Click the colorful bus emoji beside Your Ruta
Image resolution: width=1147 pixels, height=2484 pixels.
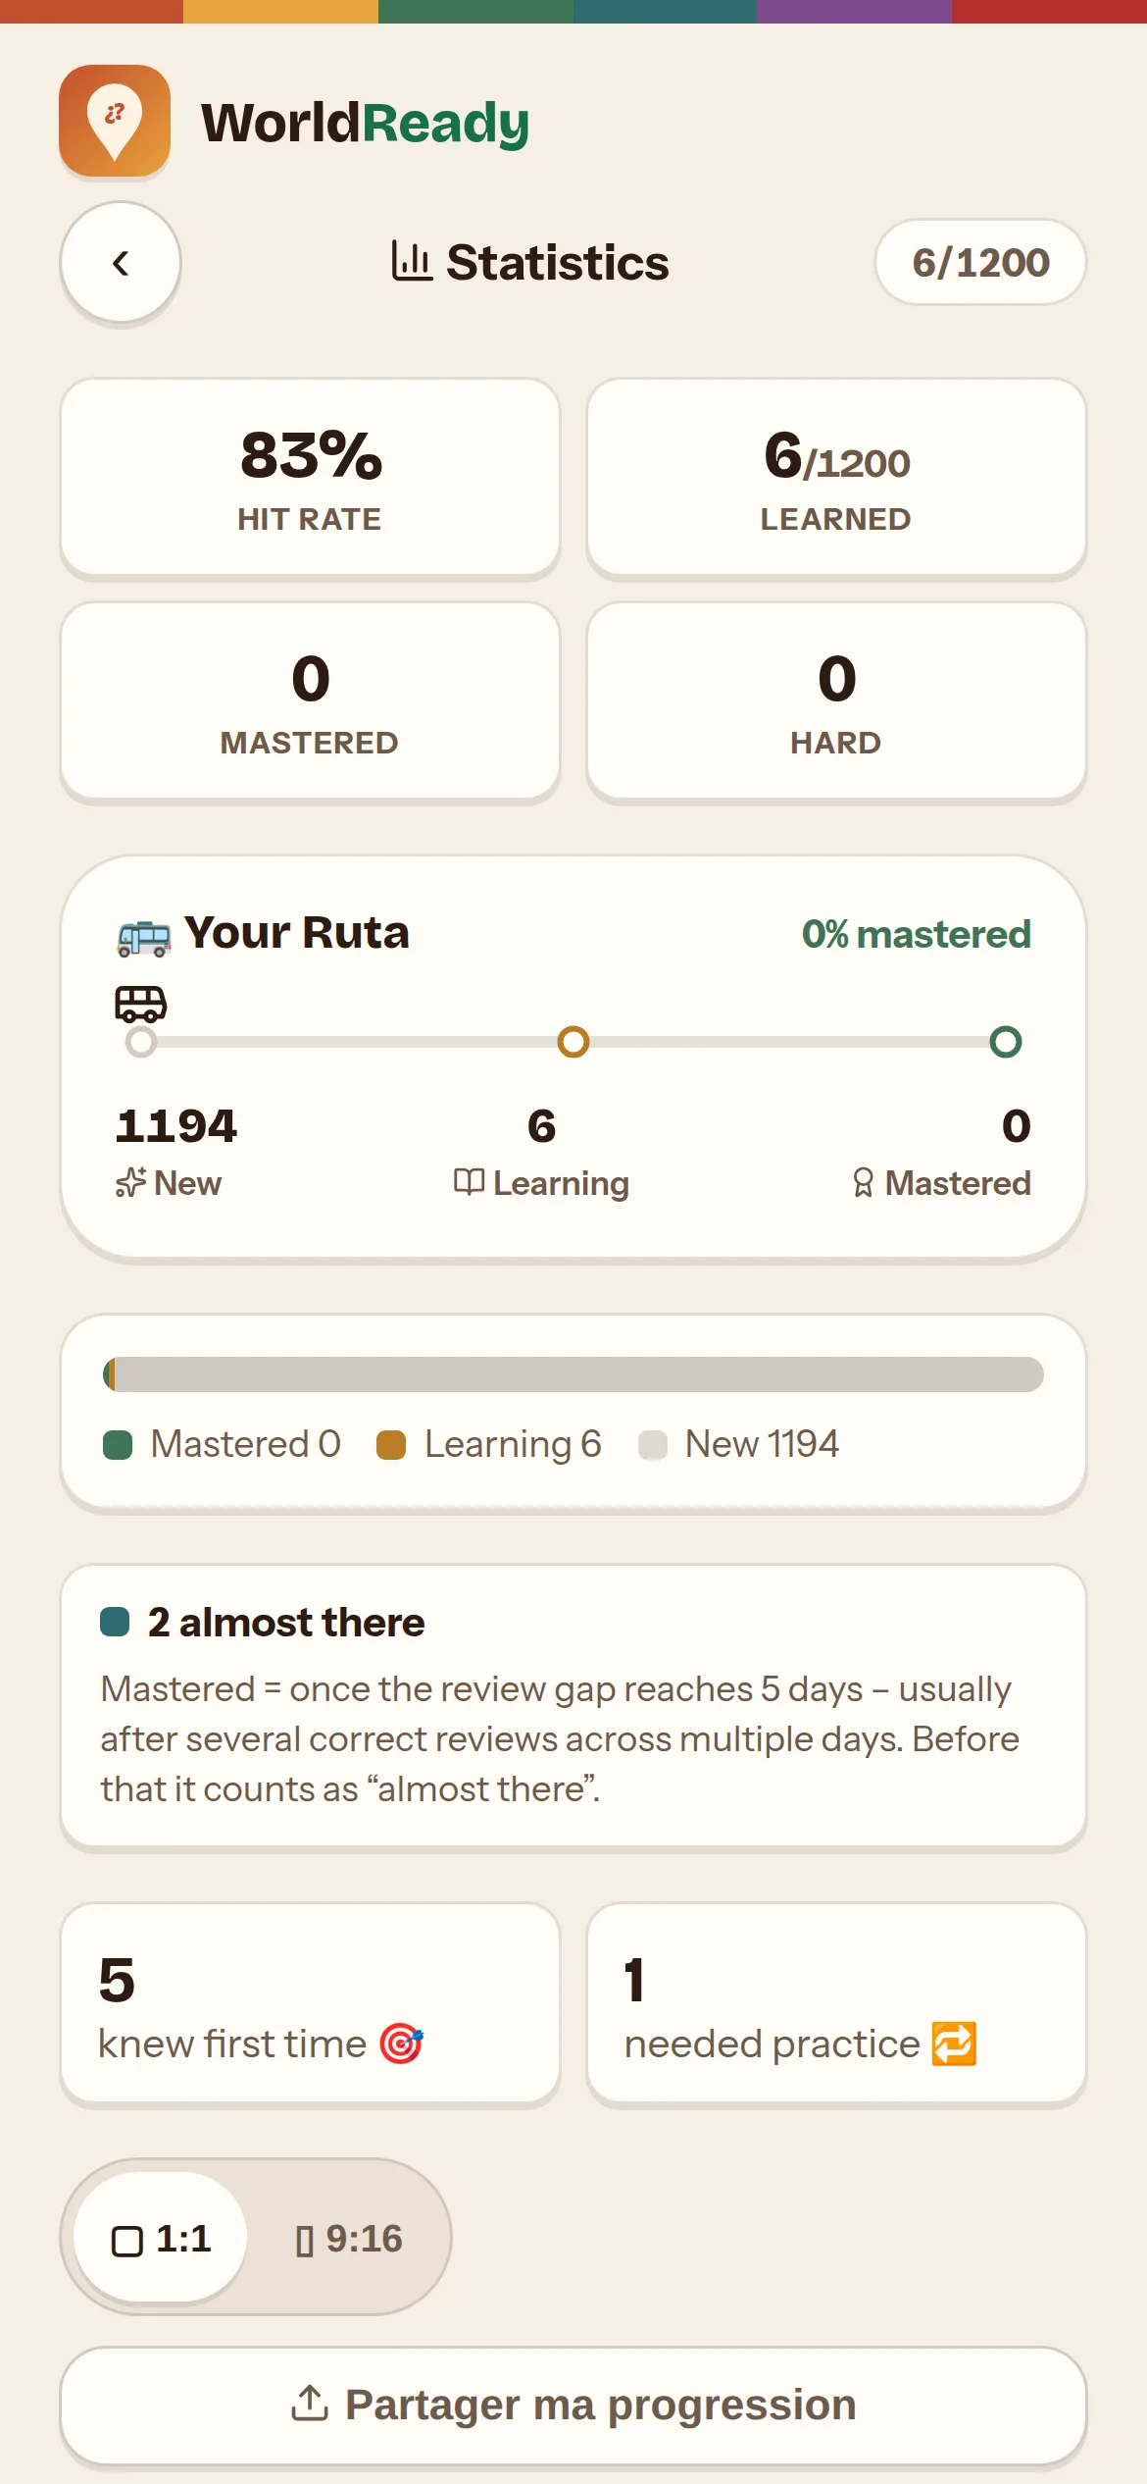coord(144,936)
